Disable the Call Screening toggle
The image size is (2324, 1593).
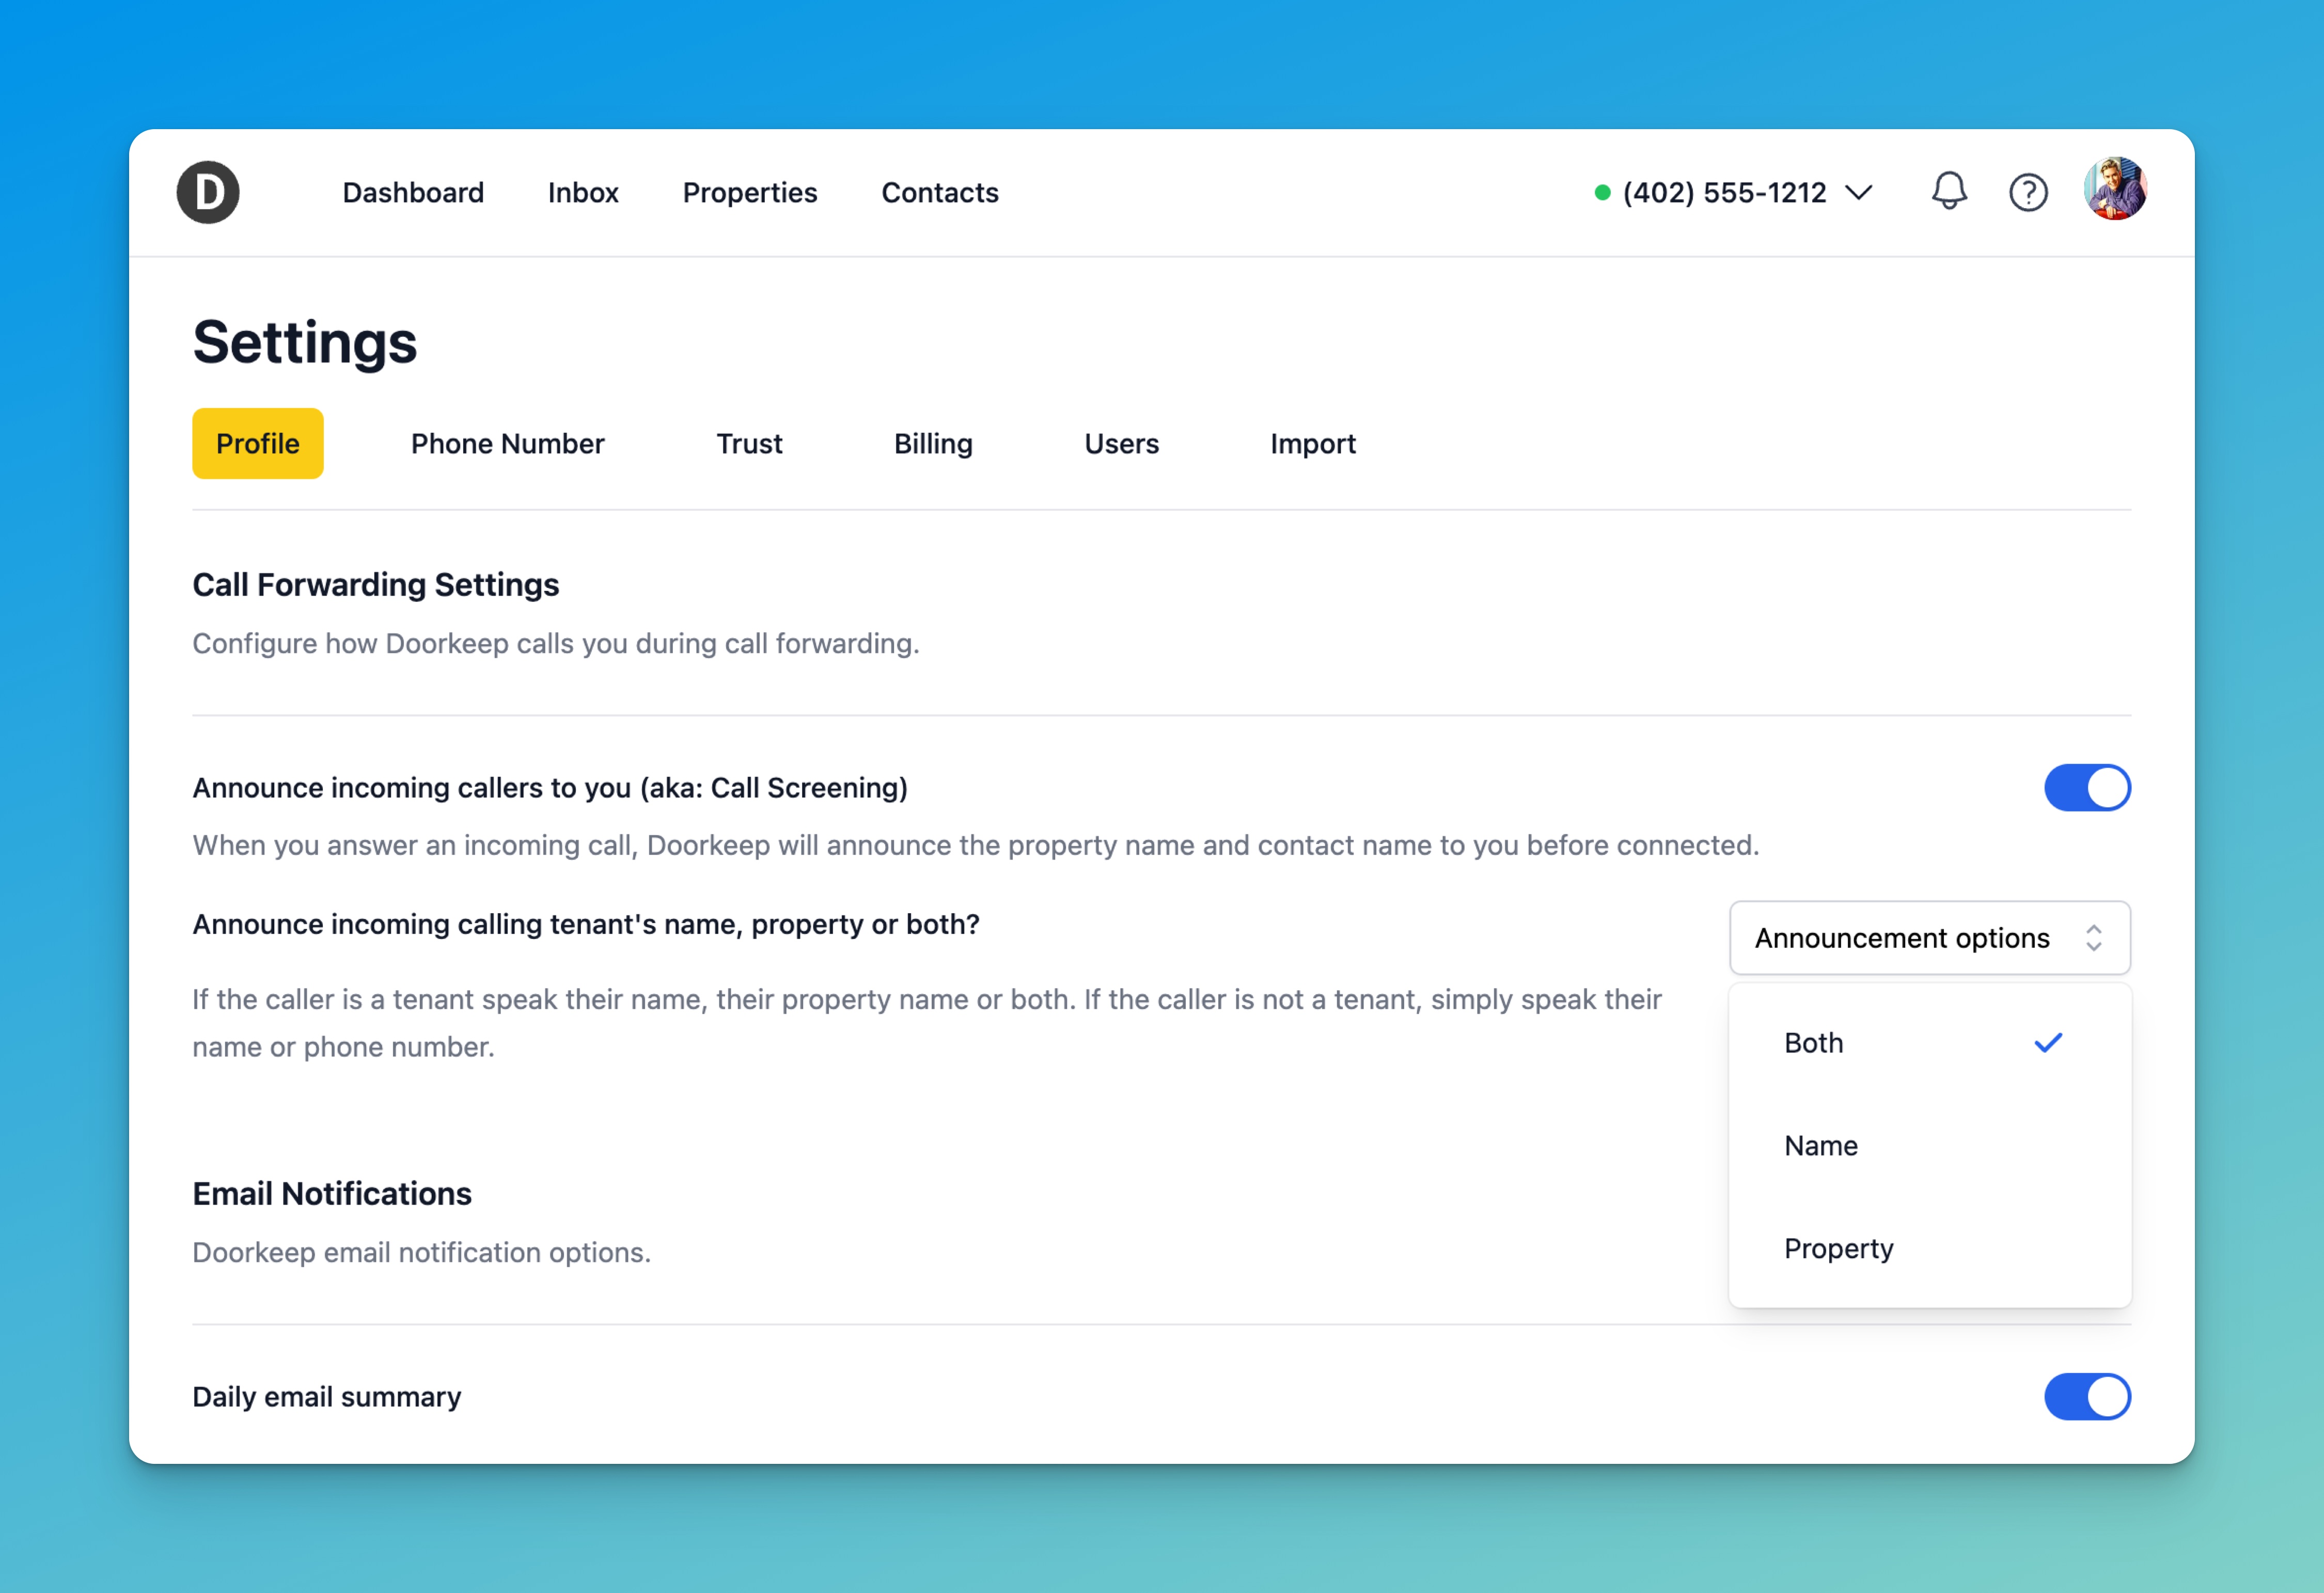click(x=2087, y=788)
